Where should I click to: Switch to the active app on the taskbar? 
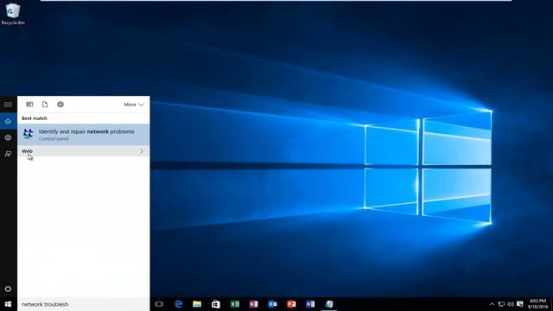[329, 304]
